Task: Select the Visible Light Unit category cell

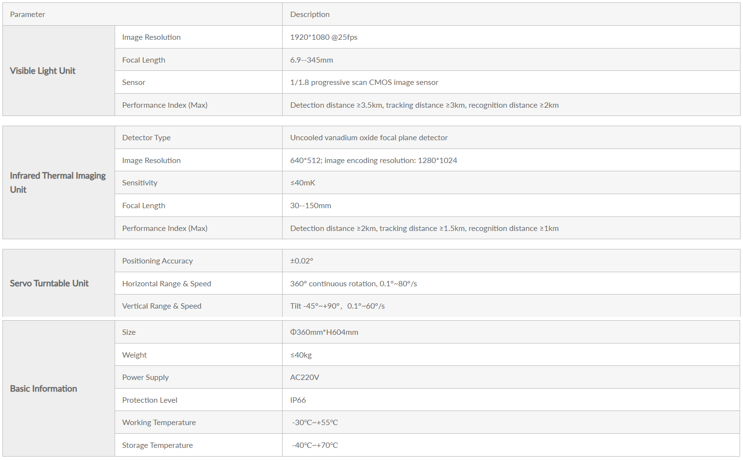Action: coord(59,71)
